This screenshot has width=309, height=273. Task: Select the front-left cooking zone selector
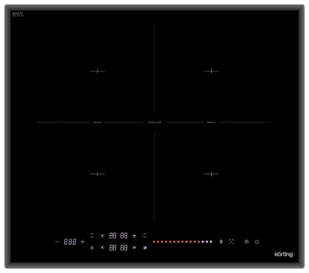[102, 248]
